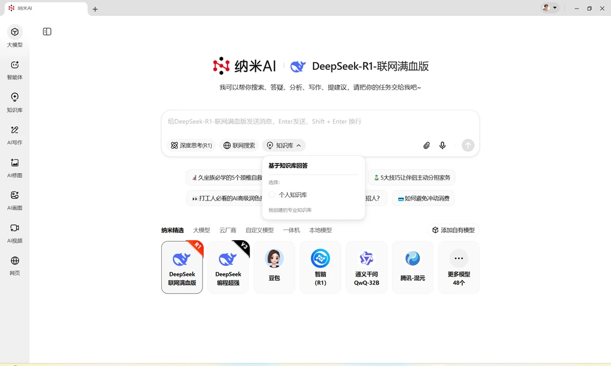The width and height of the screenshot is (611, 366).
Task: Click the 5大技巧让伴侣主动分担家务 suggestion
Action: point(411,177)
